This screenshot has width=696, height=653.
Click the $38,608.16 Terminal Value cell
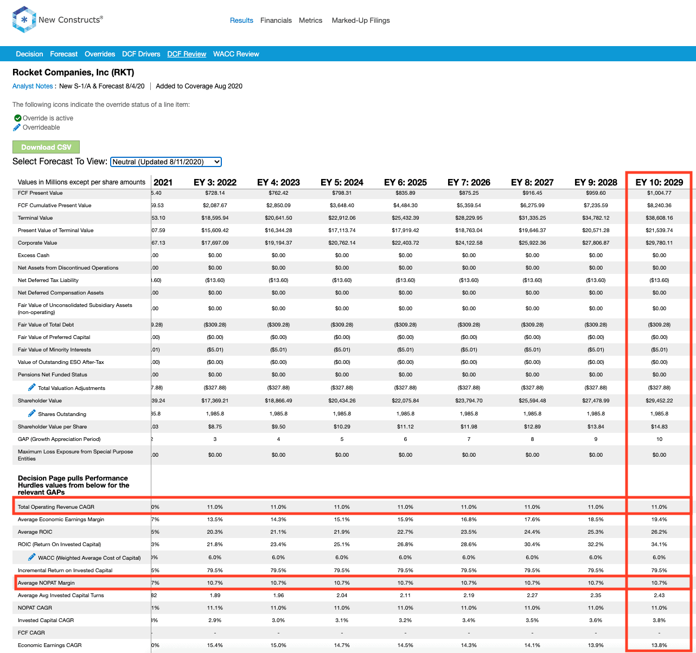point(659,218)
